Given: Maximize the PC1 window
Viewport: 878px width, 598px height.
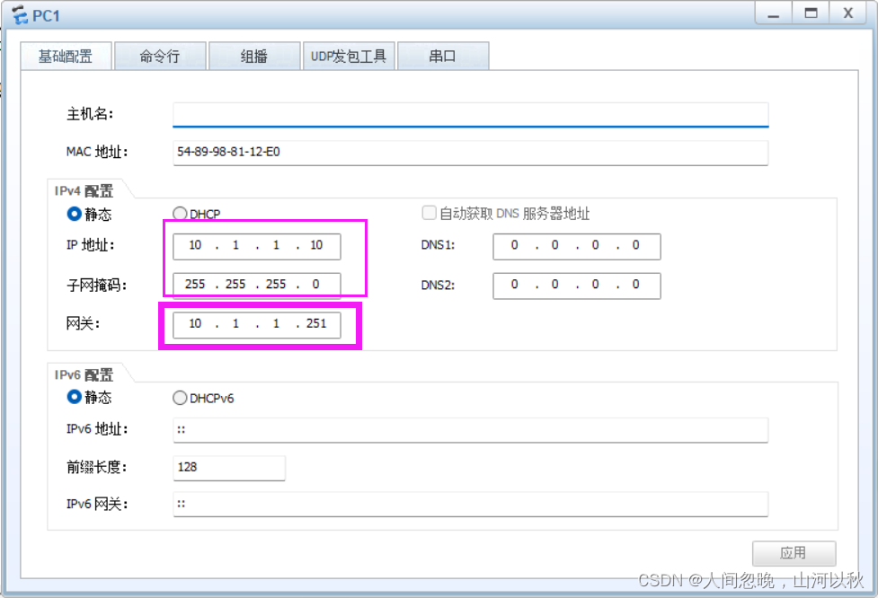Looking at the screenshot, I should tap(811, 13).
